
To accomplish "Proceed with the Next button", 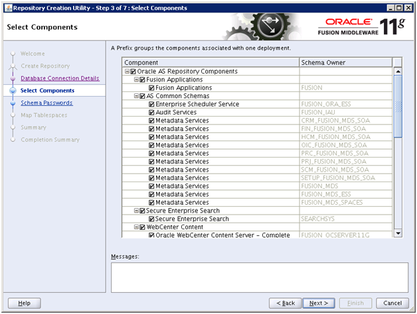I will 319,303.
